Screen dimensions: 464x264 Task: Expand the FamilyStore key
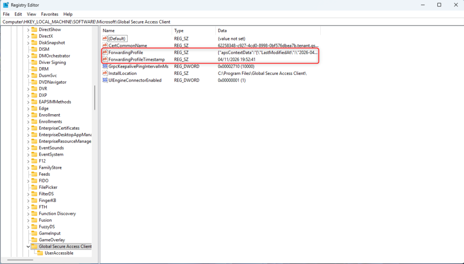28,168
